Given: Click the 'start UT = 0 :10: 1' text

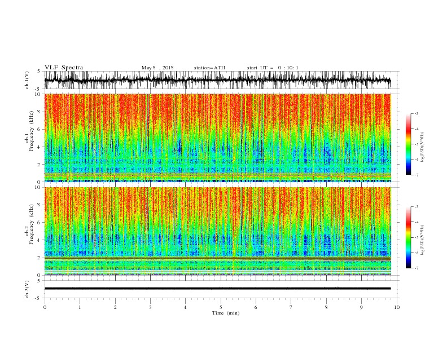Looking at the screenshot, I should 273,68.
